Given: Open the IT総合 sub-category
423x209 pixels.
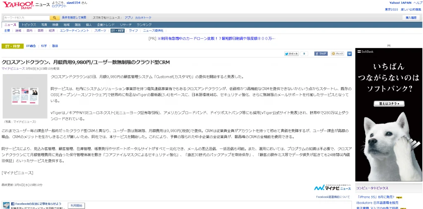Looking at the screenshot, I should (x=31, y=46).
